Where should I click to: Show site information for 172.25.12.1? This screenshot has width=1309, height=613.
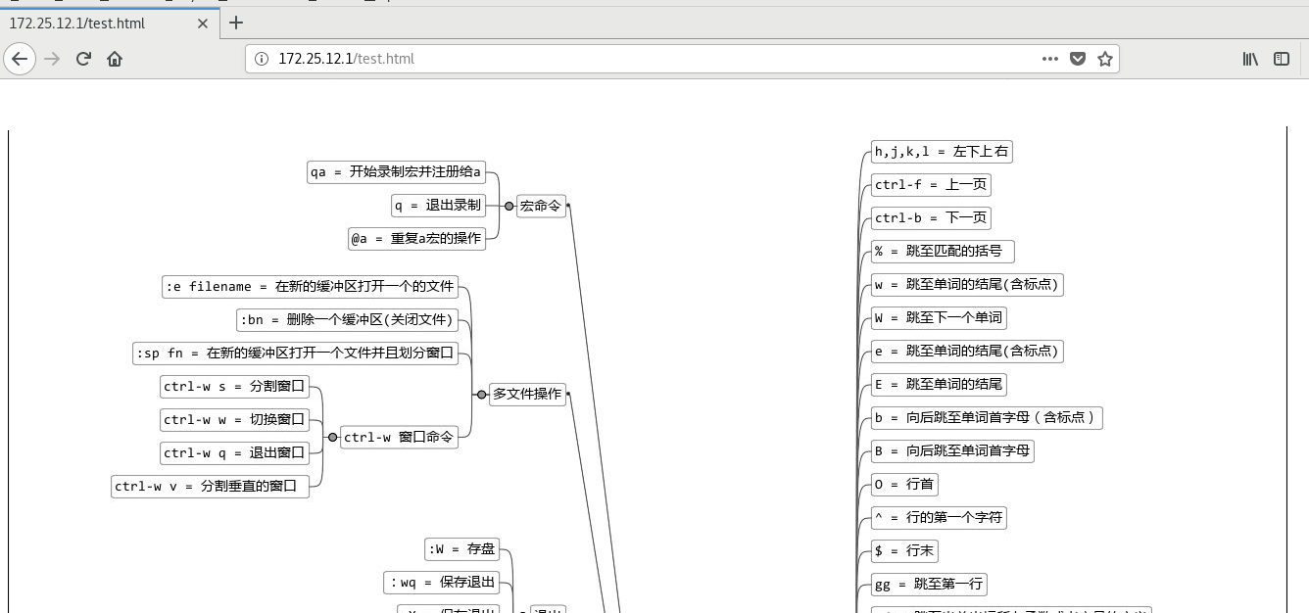tap(262, 59)
